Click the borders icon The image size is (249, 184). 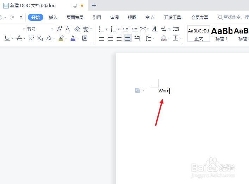[175, 38]
